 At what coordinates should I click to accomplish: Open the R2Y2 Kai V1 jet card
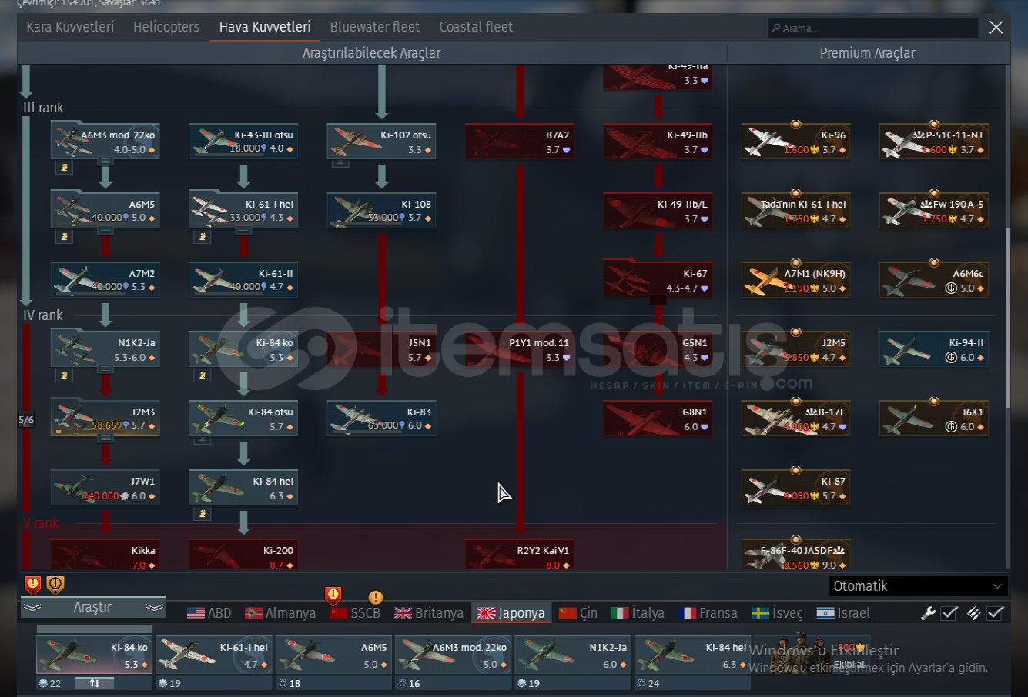pyautogui.click(x=519, y=555)
